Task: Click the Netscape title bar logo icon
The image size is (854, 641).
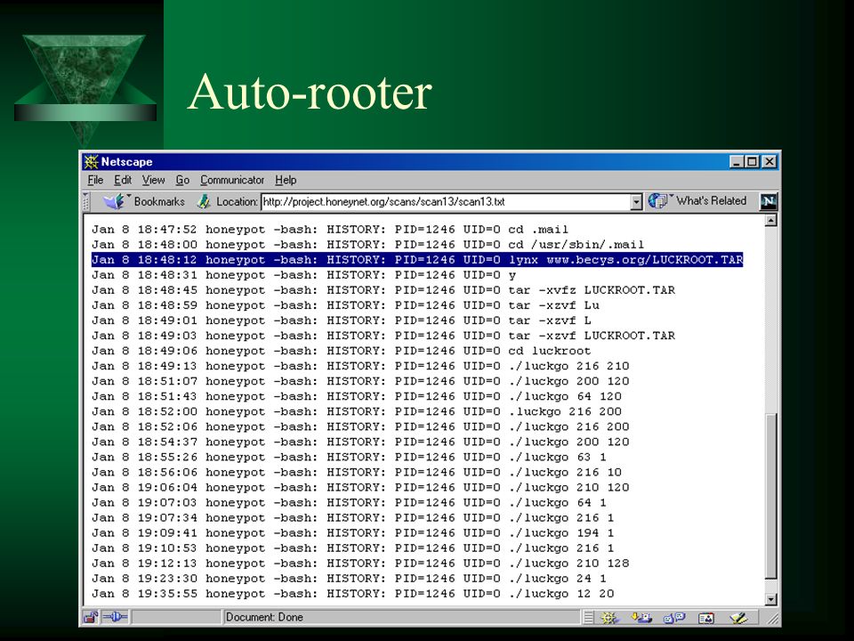Action: [91, 162]
